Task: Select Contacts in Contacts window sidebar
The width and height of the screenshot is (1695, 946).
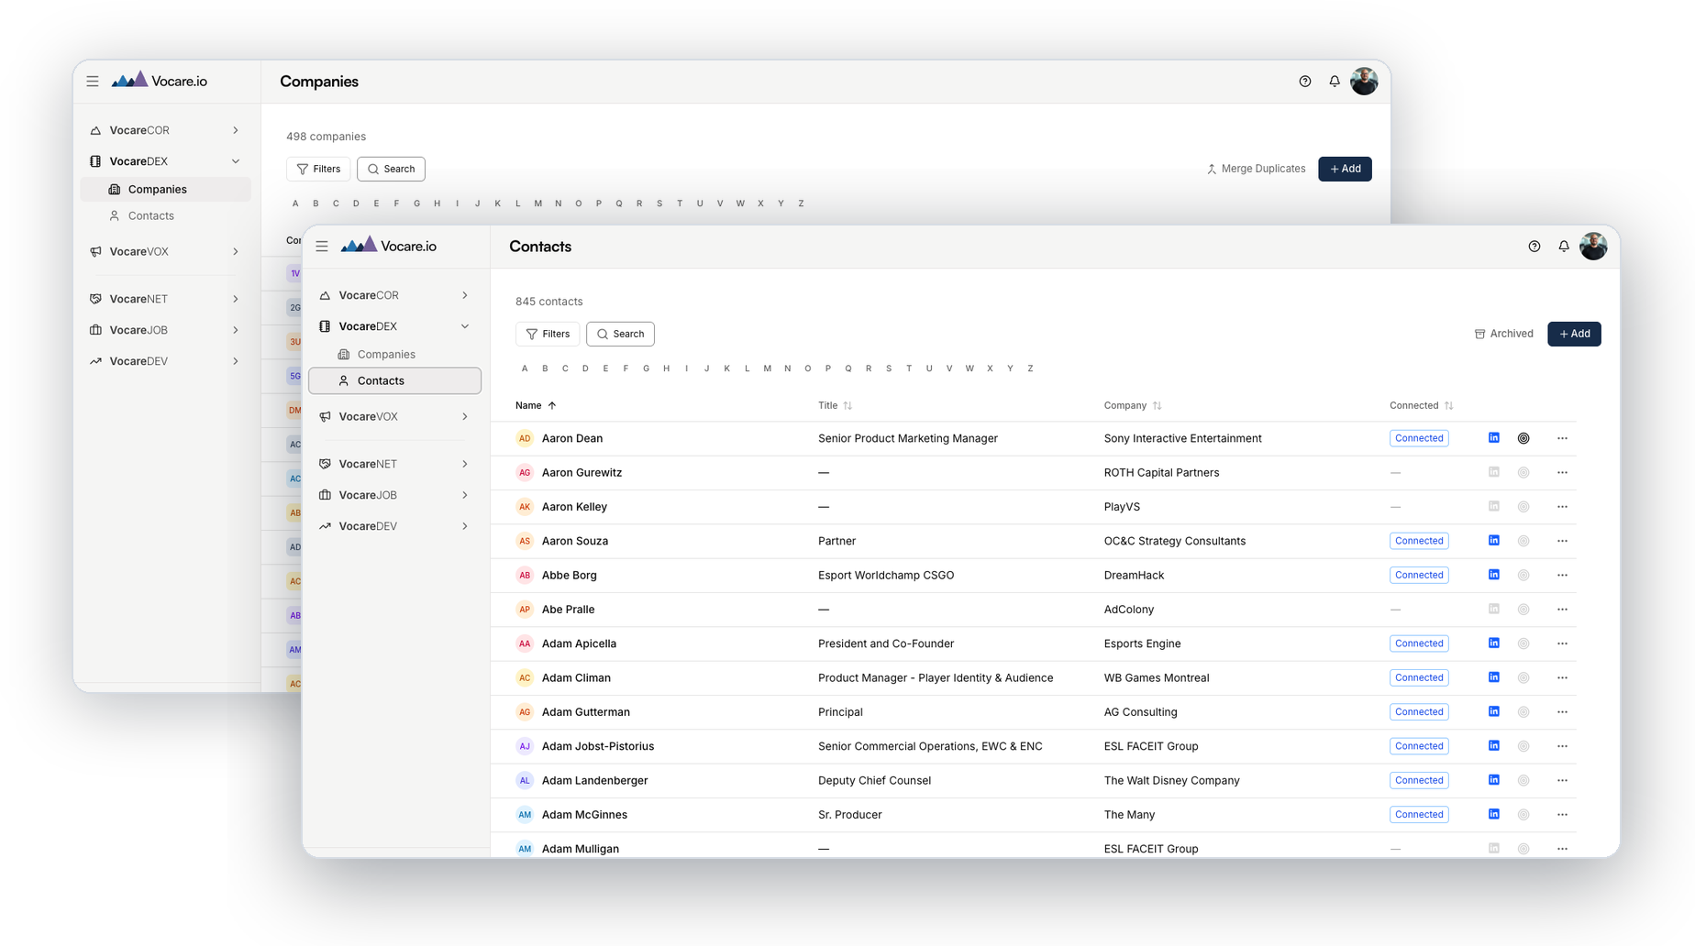Action: tap(394, 380)
